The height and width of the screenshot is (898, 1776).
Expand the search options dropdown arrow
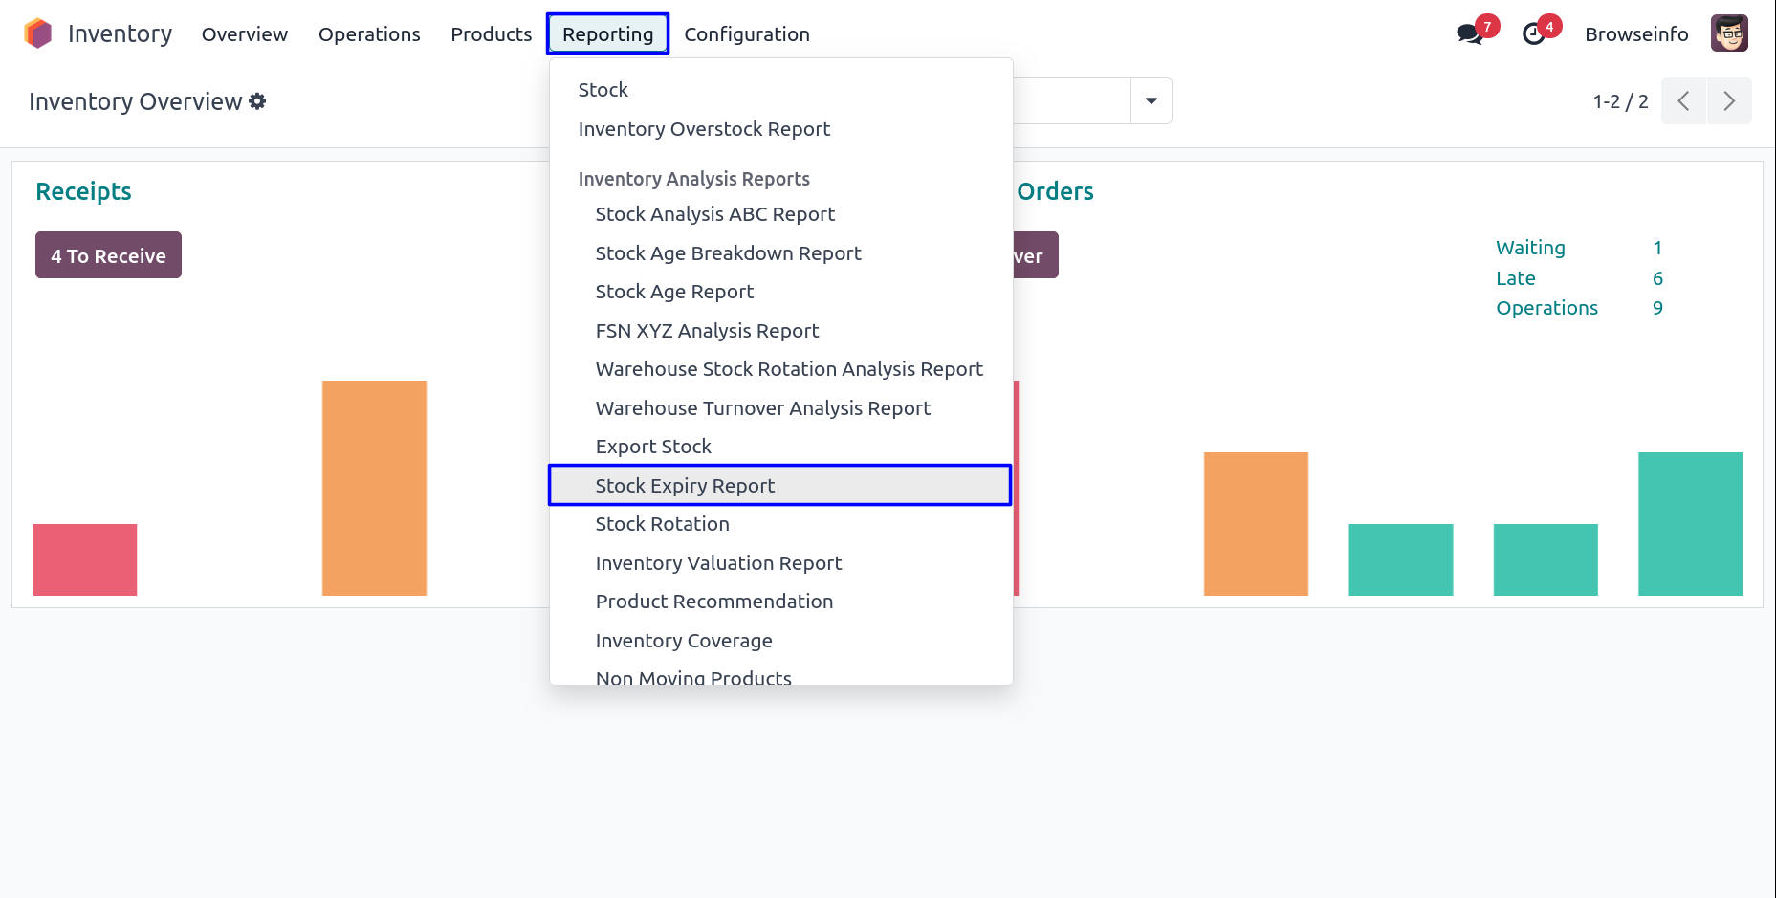pos(1151,101)
